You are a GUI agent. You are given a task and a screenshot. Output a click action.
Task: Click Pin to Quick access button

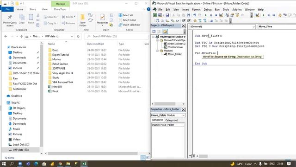10,20
